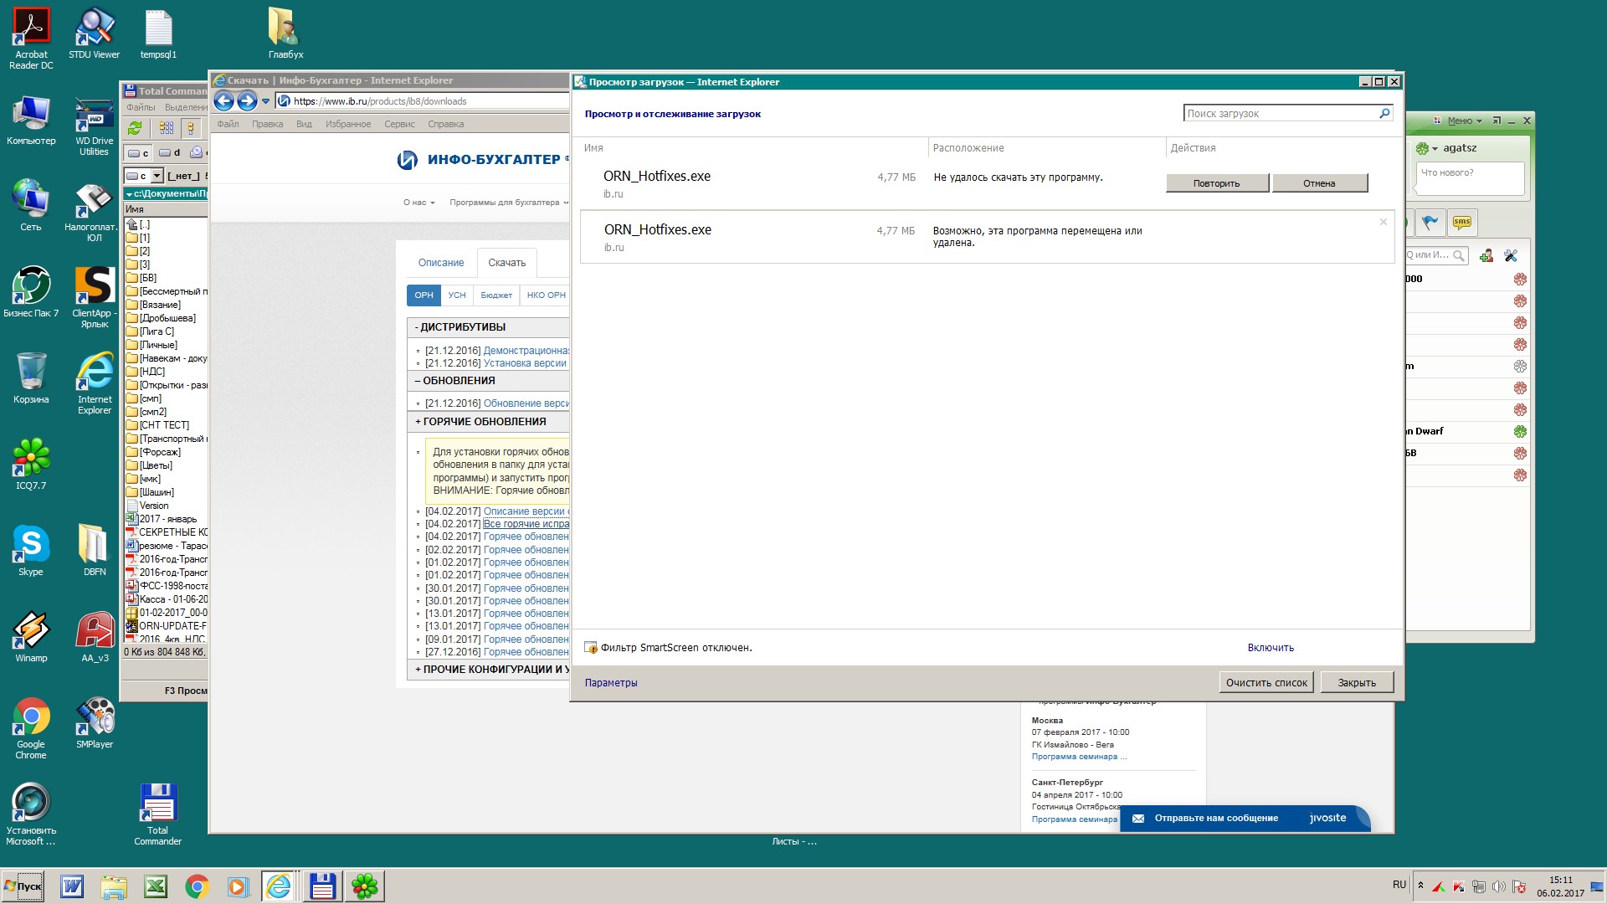1607x904 pixels.
Task: Select the Dwarf contact in the ICQ list
Action: pyautogui.click(x=1467, y=432)
